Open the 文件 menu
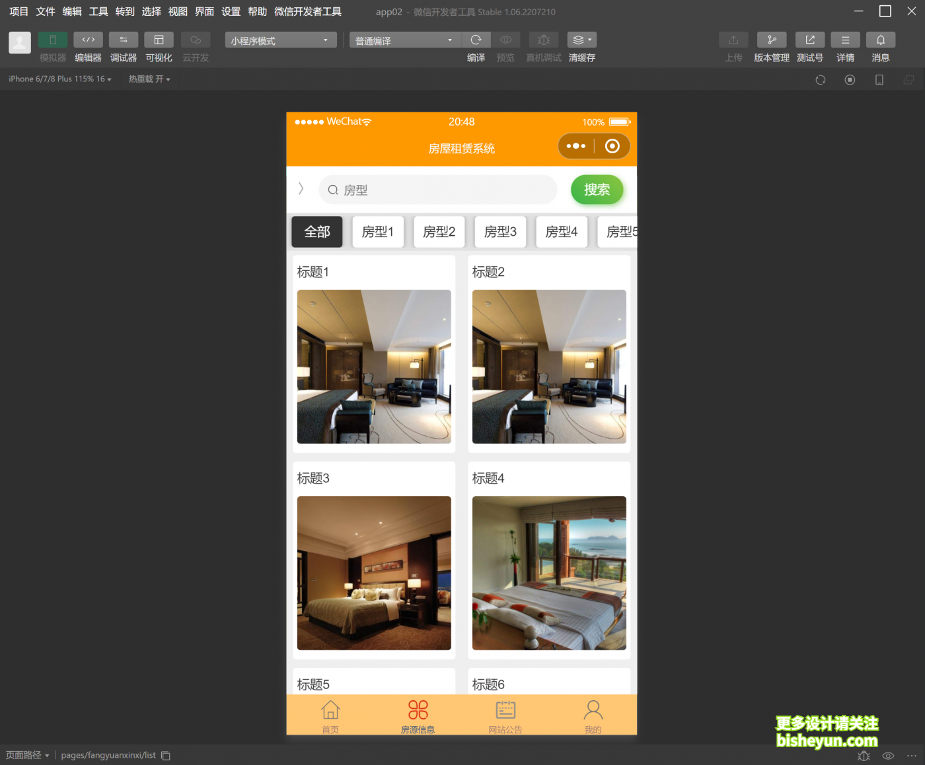This screenshot has height=765, width=925. (46, 11)
